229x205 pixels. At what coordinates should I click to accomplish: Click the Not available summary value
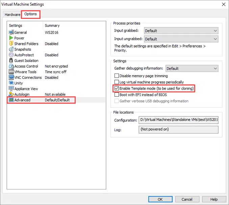click(55, 94)
